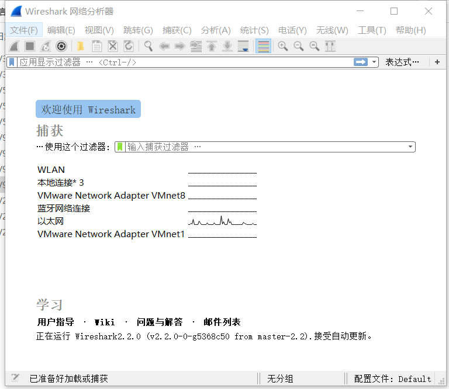Screen dimensions: 449x389
Task: Toggle auto-scroll during live capture
Action: (243, 46)
